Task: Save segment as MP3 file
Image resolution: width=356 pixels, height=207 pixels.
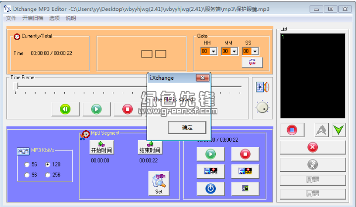Action: (x=210, y=171)
